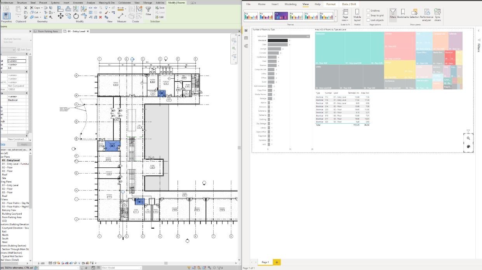Edit the selection set
This screenshot has width=482, height=270.
point(160,17)
